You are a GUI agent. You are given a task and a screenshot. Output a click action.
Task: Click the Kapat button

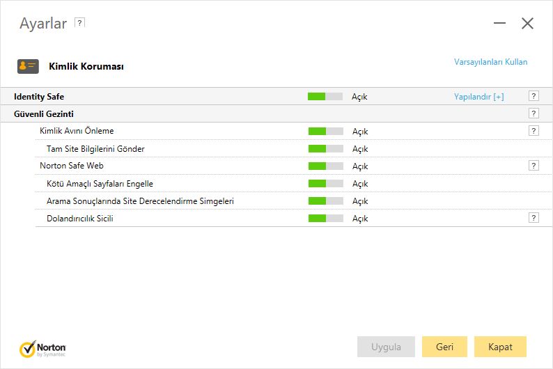click(x=500, y=347)
